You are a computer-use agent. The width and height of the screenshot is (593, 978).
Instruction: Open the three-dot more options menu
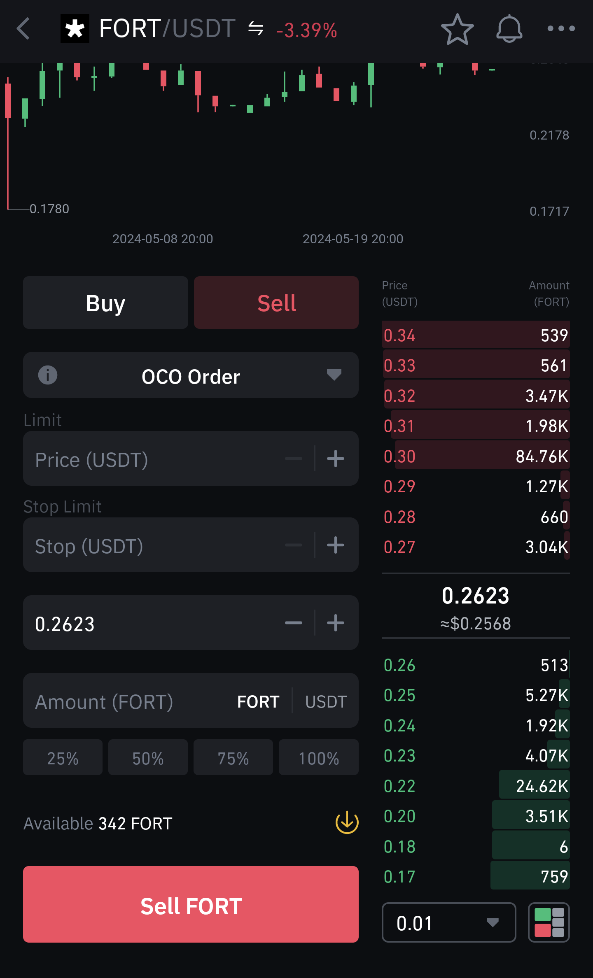pyautogui.click(x=561, y=29)
